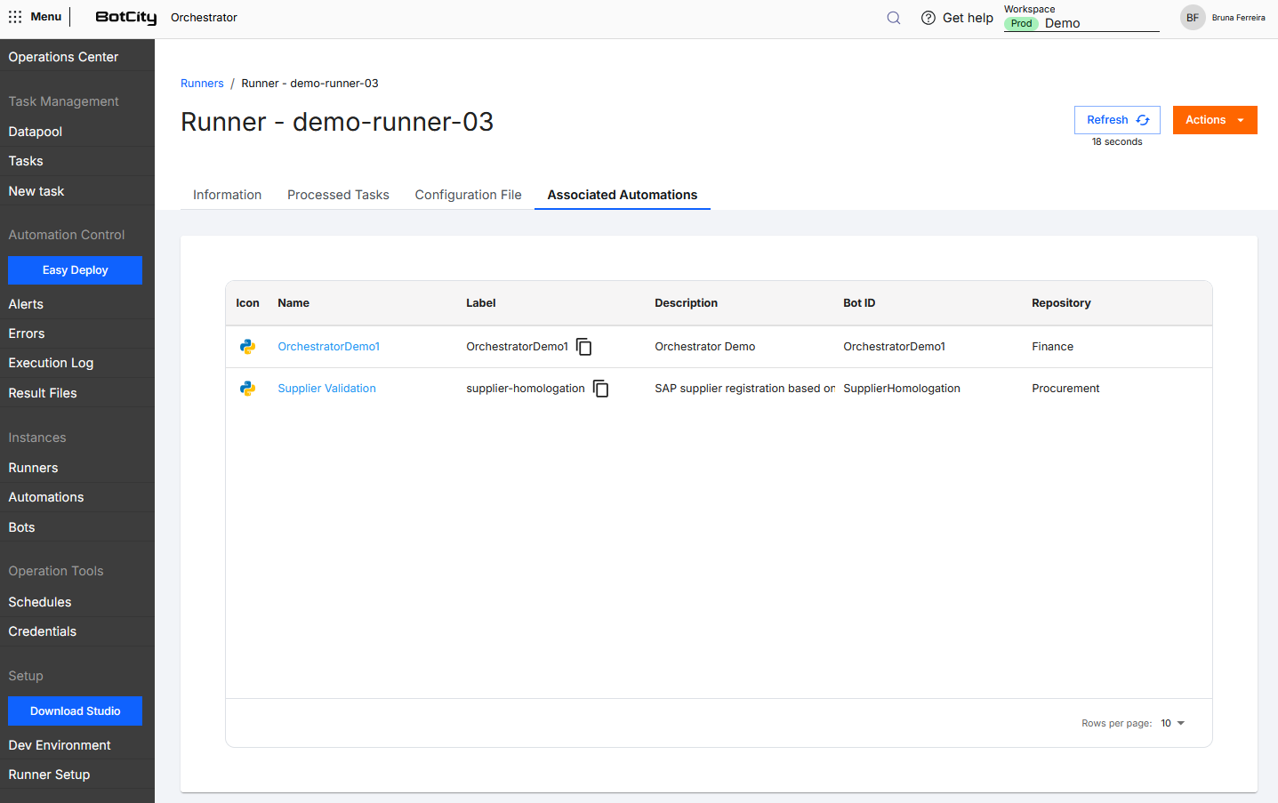Select the Associated Automations tab

[x=623, y=195]
